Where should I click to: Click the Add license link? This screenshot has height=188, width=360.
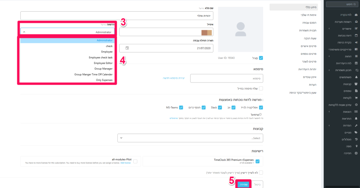click(126, 163)
